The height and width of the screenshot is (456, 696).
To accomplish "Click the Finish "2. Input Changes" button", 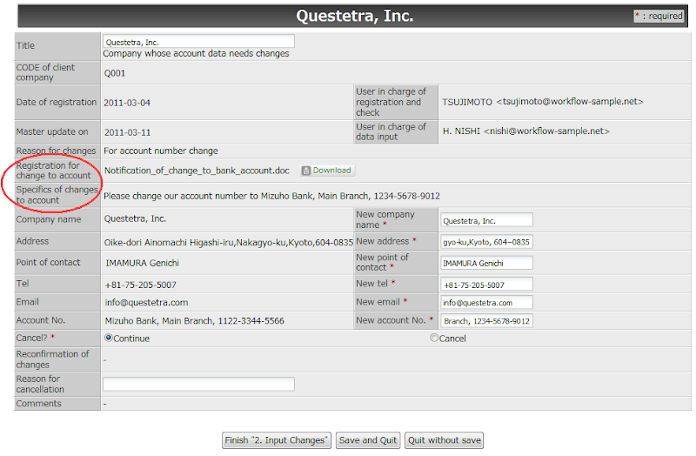I will [x=277, y=440].
